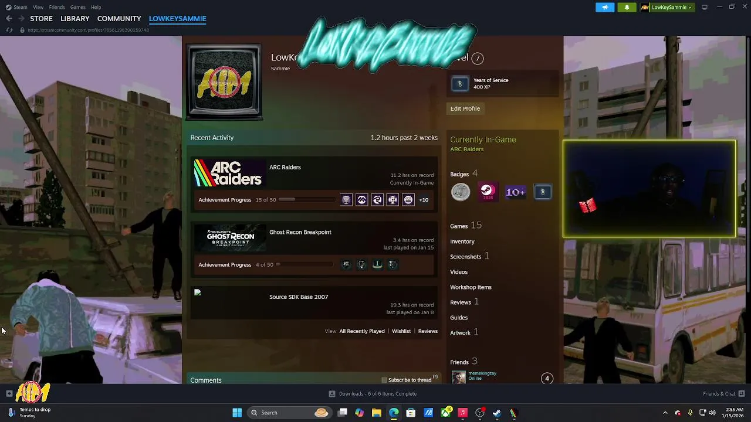751x422 pixels.
Task: Open the Wishlist link
Action: (x=401, y=331)
